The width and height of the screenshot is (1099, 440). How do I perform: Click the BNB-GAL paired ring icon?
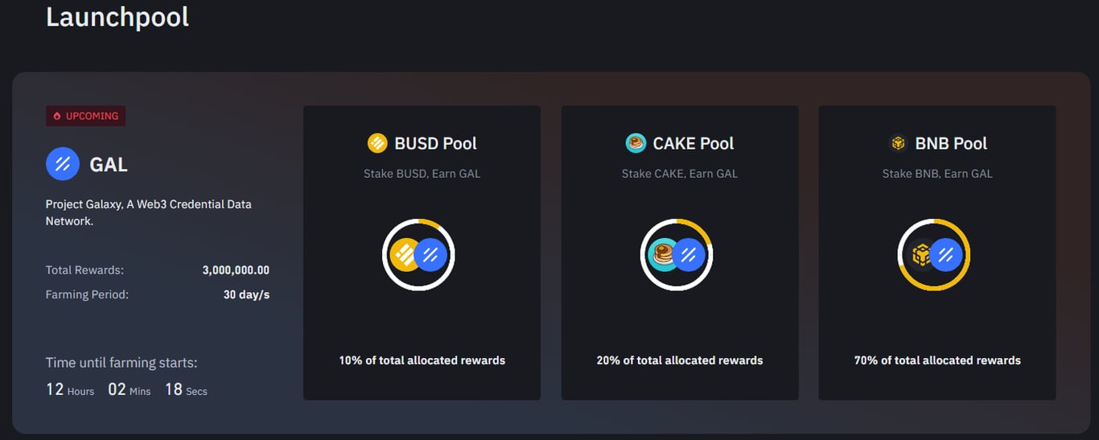pos(934,255)
